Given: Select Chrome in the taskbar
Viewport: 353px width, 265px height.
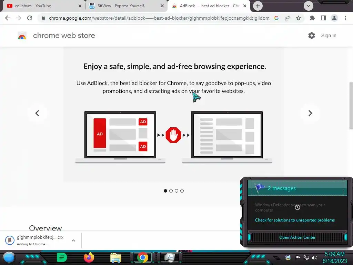Looking at the screenshot, I should click(142, 257).
